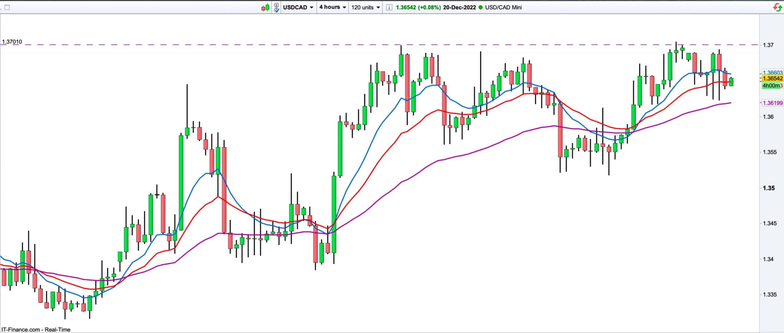Click the 1.36542 price quote in header
Image resolution: width=784 pixels, height=333 pixels.
406,7
